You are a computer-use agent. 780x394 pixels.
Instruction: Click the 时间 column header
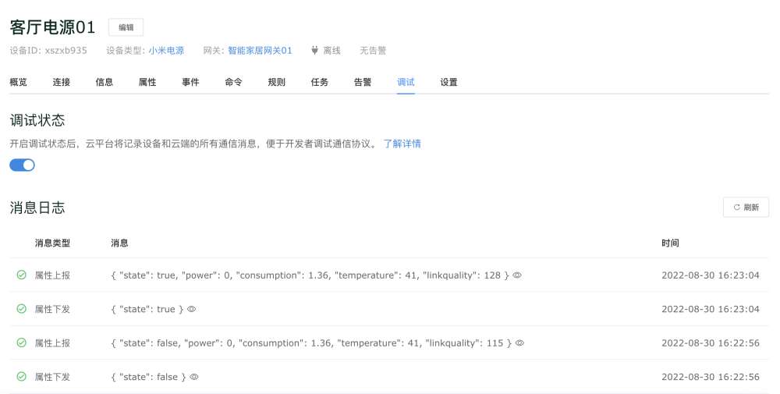point(670,243)
